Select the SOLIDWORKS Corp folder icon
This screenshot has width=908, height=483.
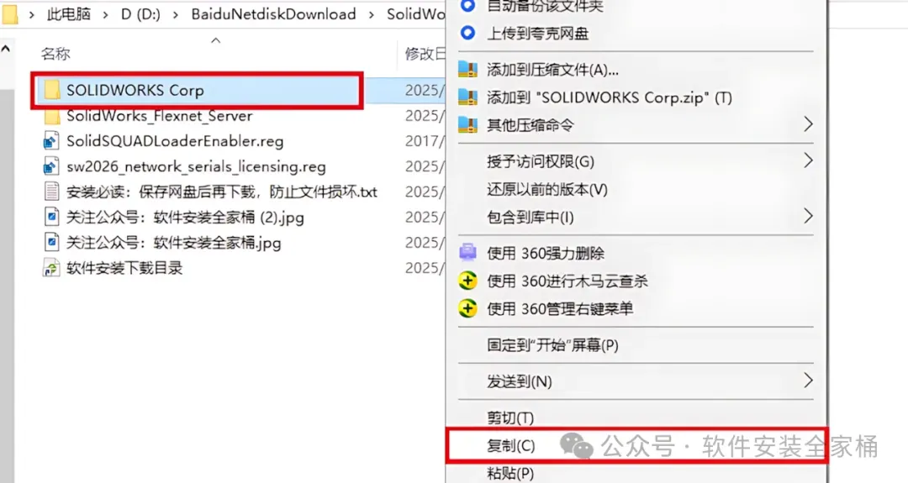coord(52,90)
